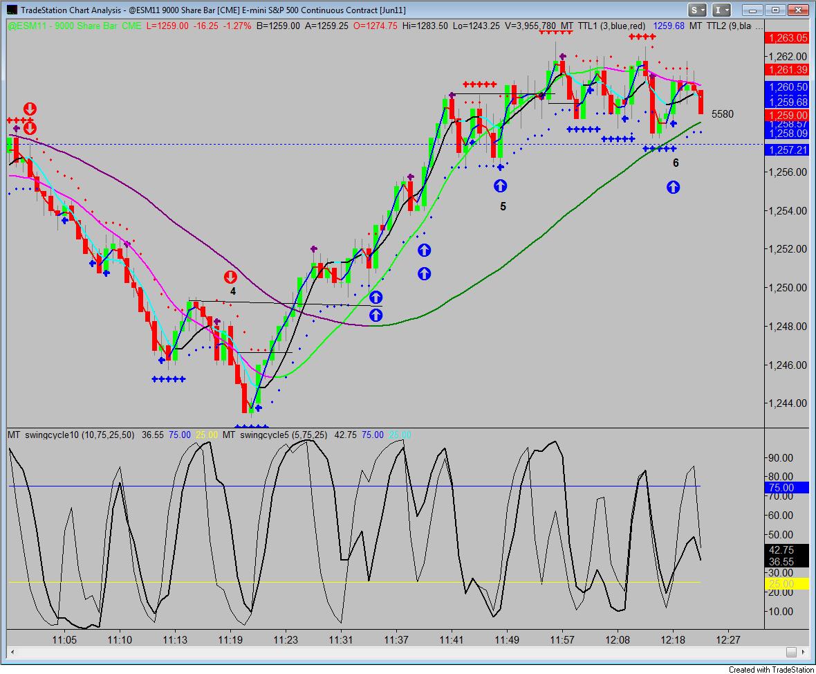Click the blue '1259.68' TTL1 value in status line
816x674 pixels.
(x=669, y=26)
